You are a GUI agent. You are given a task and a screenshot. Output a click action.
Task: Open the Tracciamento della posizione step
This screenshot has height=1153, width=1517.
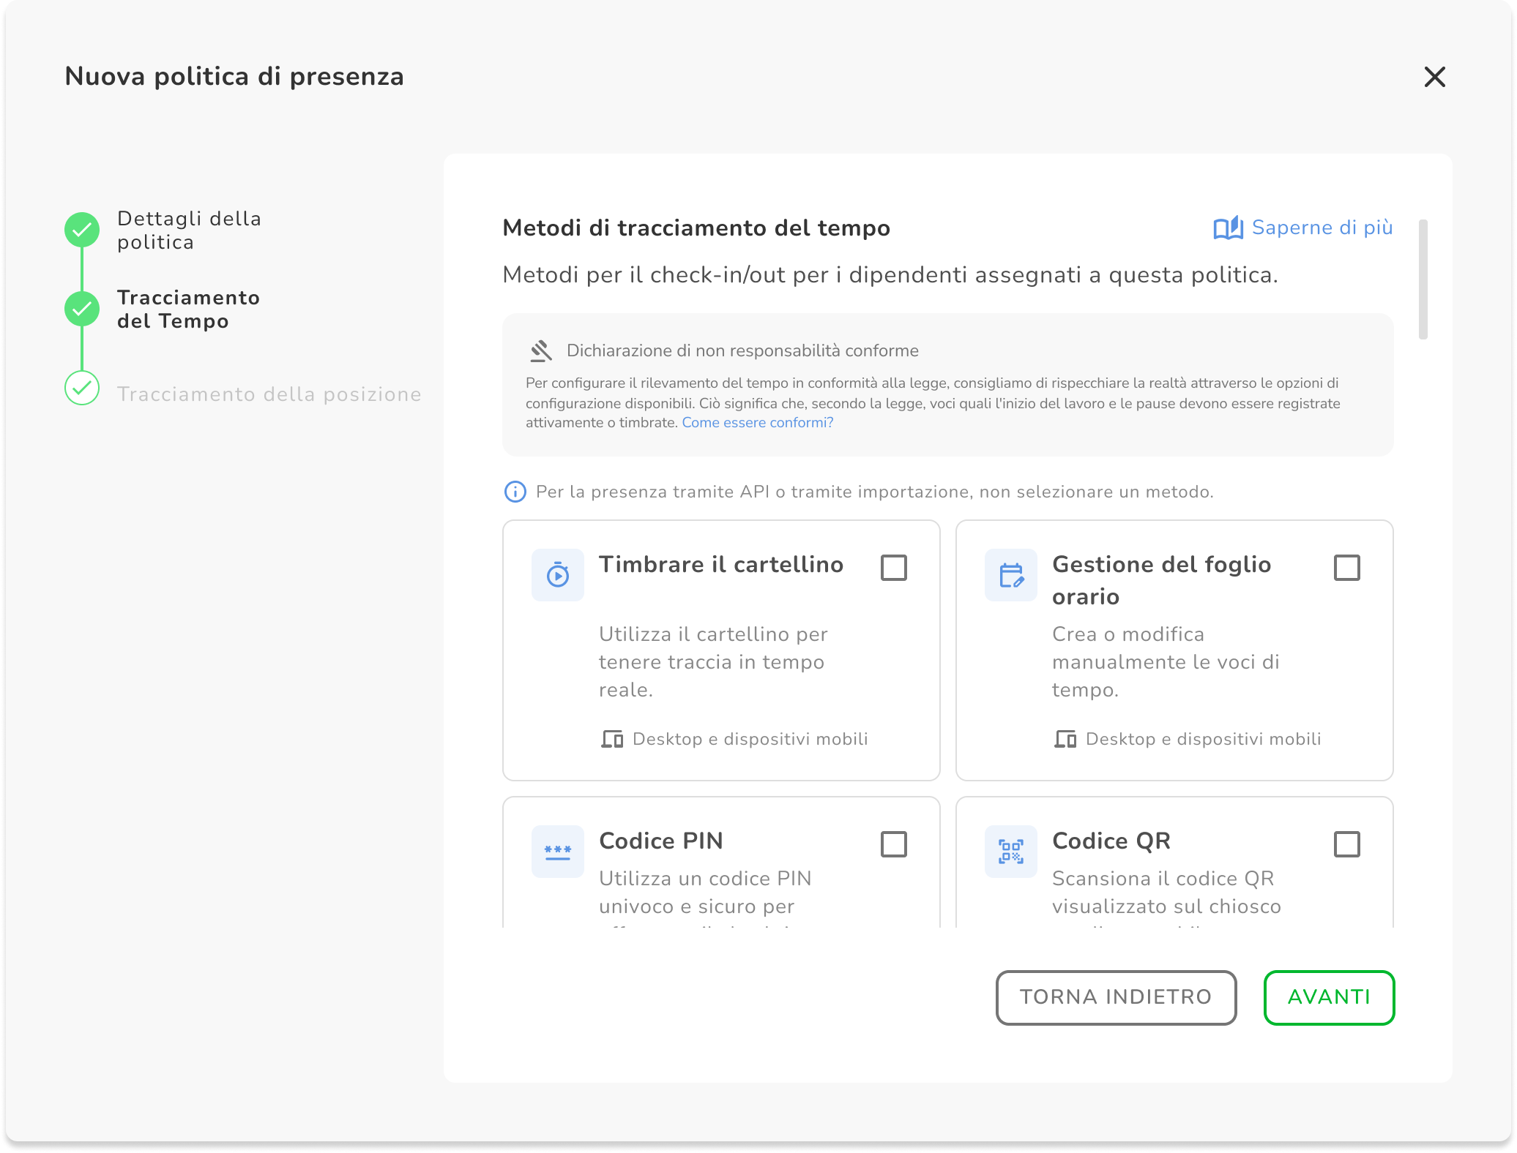pos(269,394)
